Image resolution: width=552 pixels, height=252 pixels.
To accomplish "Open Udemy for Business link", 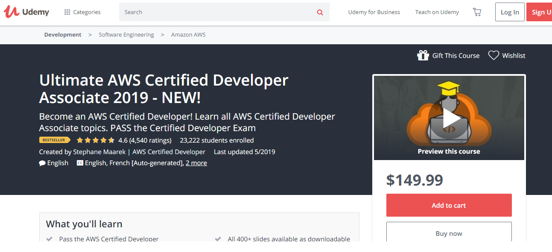I will tap(374, 12).
